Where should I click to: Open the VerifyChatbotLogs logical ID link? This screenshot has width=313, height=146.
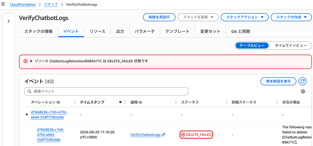(x=145, y=135)
